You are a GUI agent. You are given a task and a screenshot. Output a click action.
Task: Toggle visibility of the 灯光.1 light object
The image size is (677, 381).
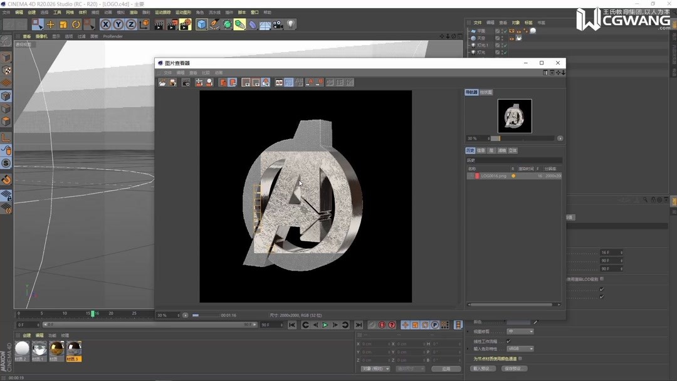[x=501, y=44]
